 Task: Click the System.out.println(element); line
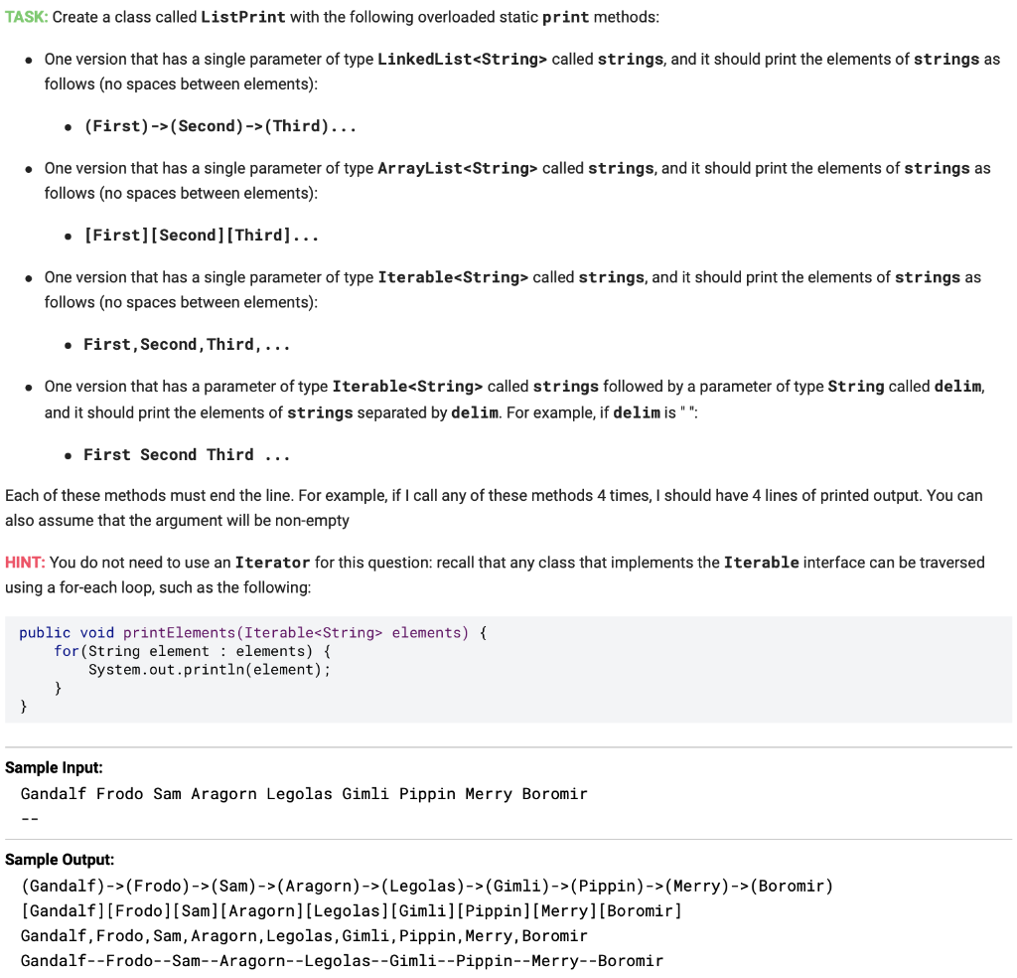point(210,669)
